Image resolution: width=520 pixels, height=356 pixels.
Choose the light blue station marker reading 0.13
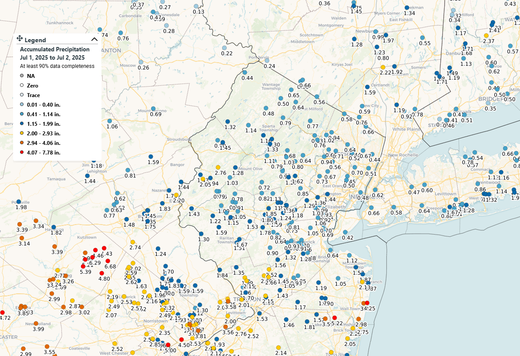pos(196,6)
